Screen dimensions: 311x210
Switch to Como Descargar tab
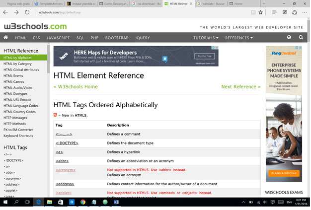pos(114,4)
